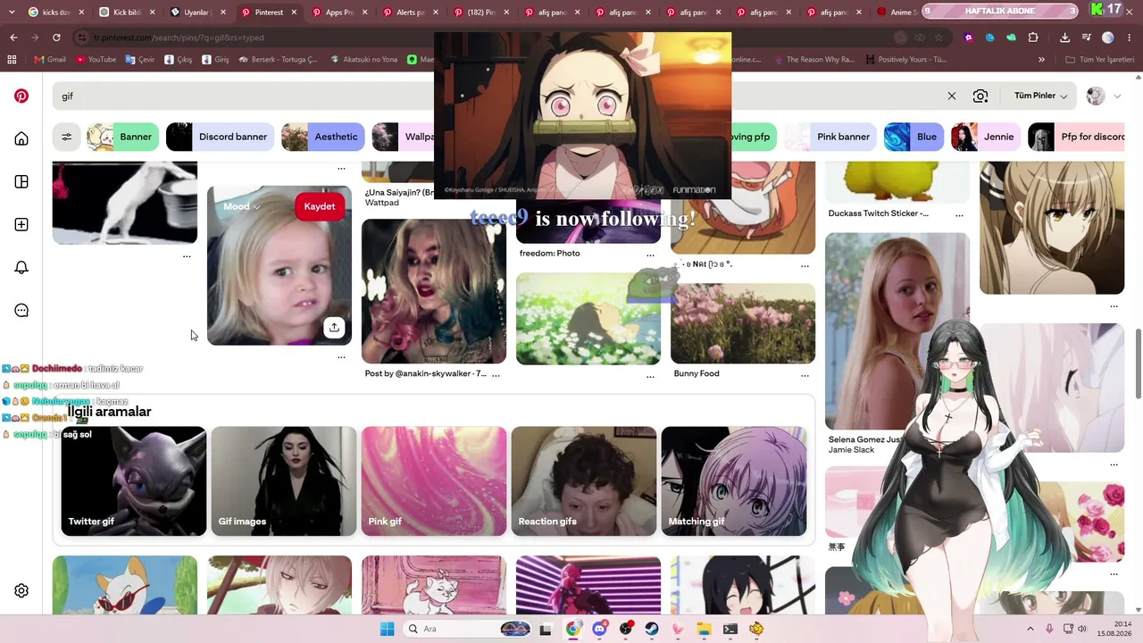Image resolution: width=1143 pixels, height=643 pixels.
Task: Open options for the Bunny Food pin
Action: click(805, 375)
